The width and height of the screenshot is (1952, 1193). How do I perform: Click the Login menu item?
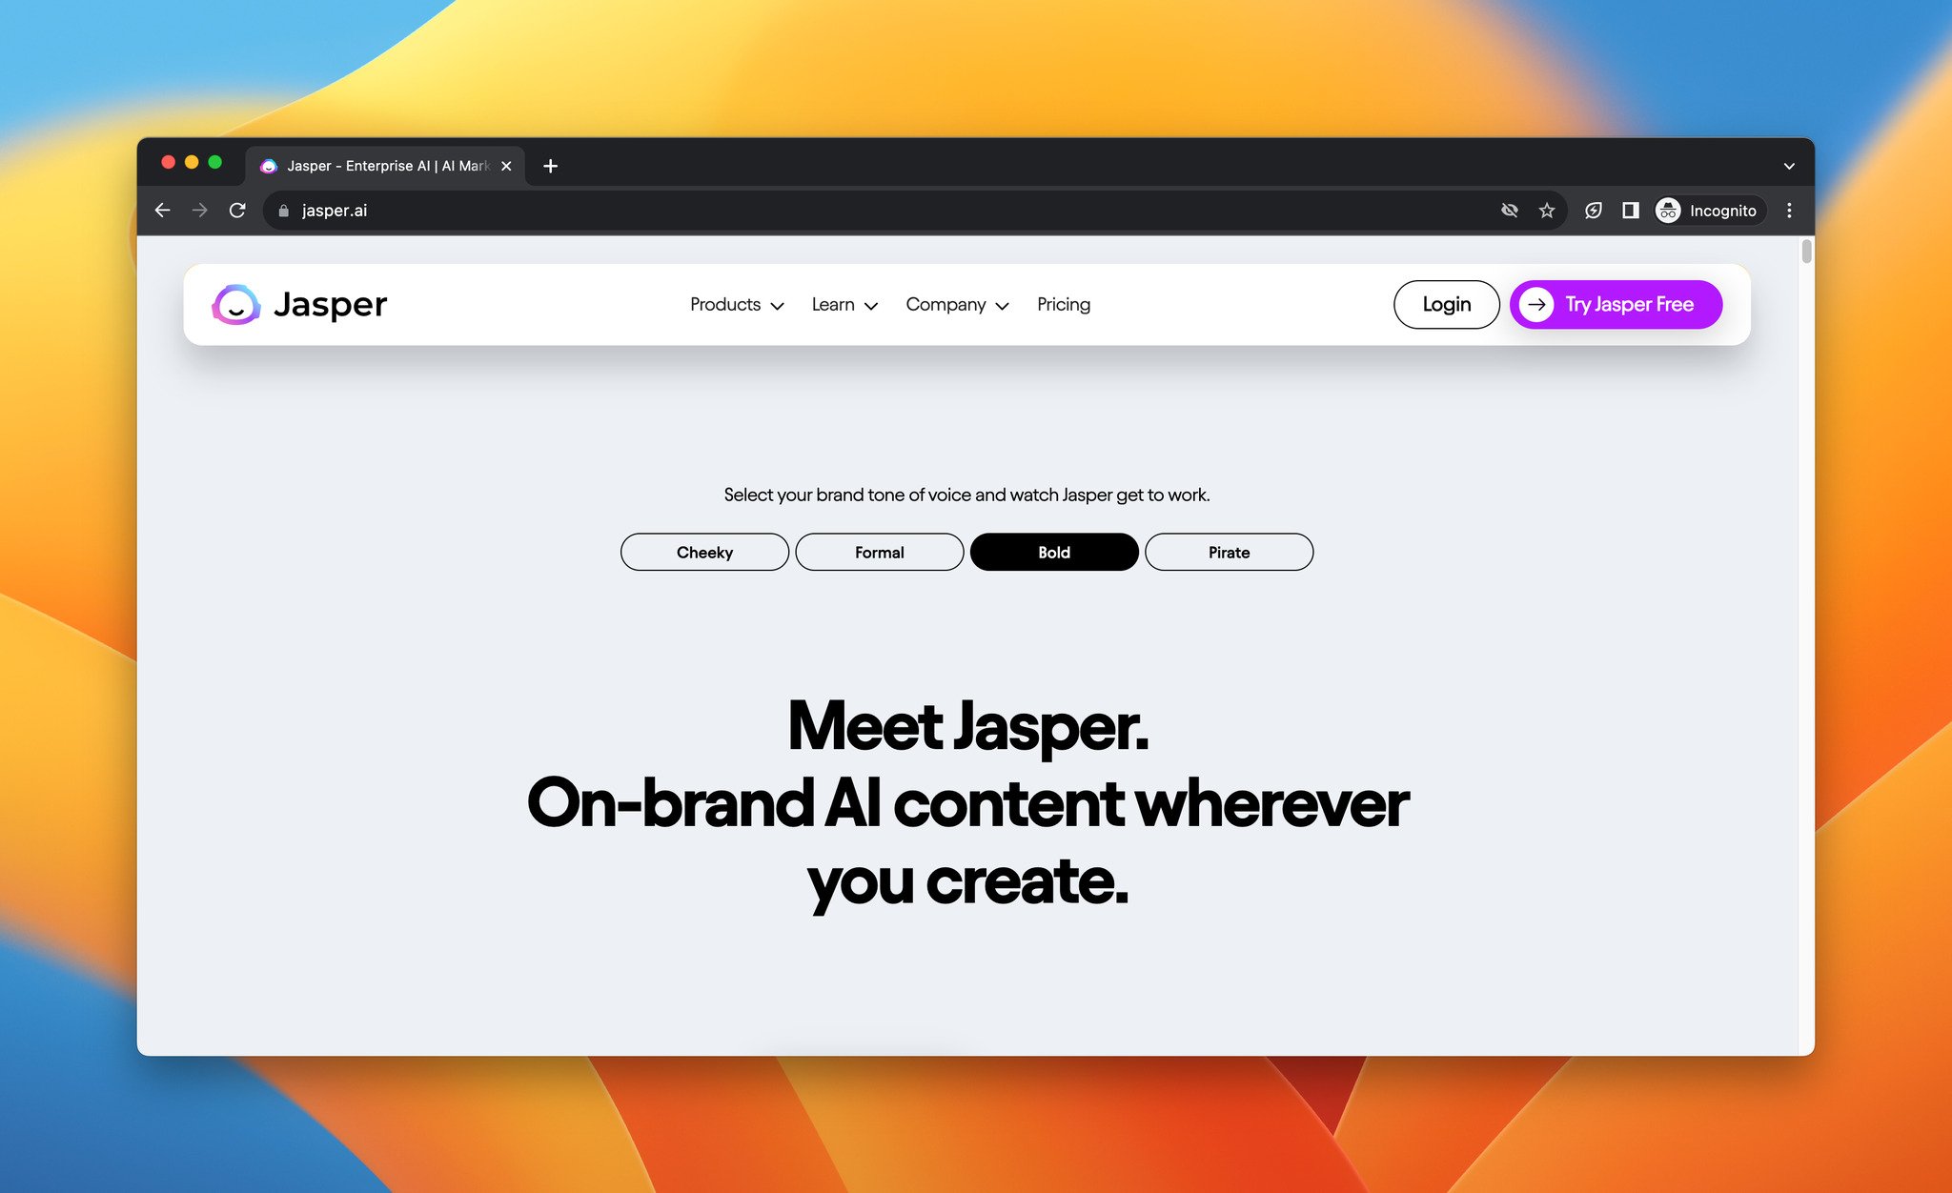(x=1446, y=304)
